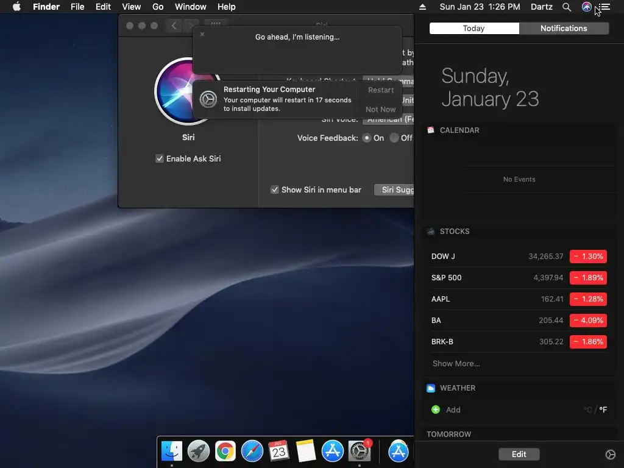The width and height of the screenshot is (624, 468).
Task: Activate Siri from the menu bar icon
Action: pyautogui.click(x=586, y=7)
